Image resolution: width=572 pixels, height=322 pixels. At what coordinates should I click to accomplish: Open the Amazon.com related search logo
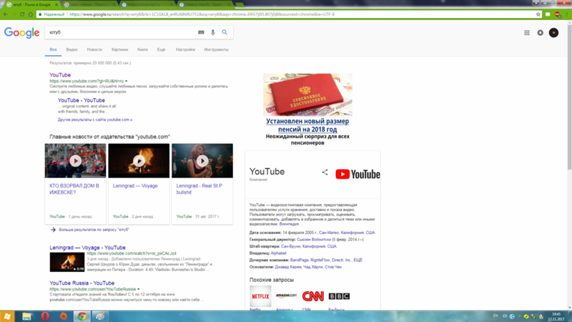tap(287, 296)
